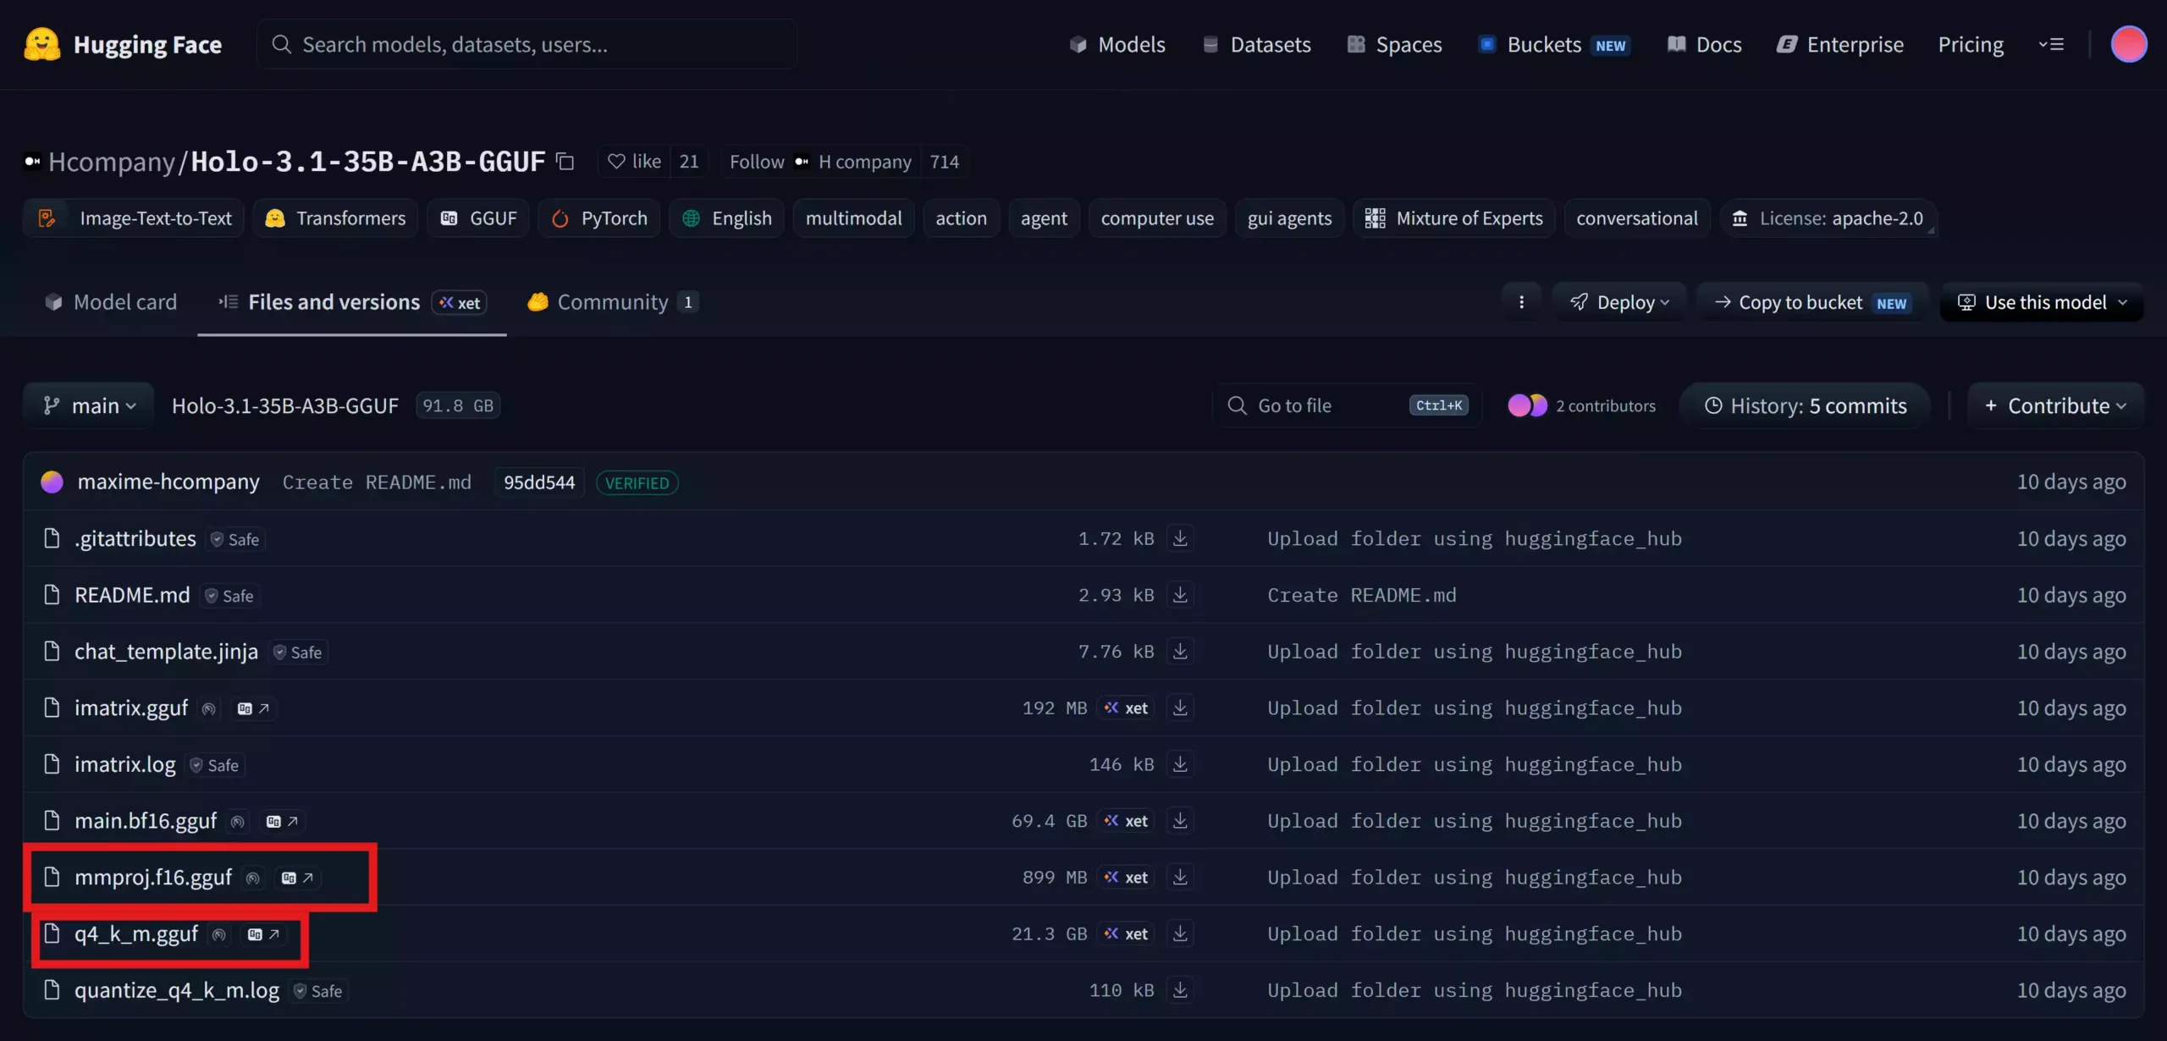Open the 2 contributors list
The height and width of the screenshot is (1041, 2167).
1581,405
